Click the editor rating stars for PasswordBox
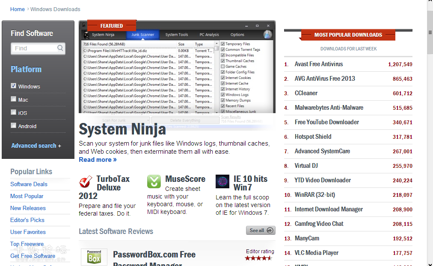Viewport: 433px width, 266px height. tap(258, 258)
